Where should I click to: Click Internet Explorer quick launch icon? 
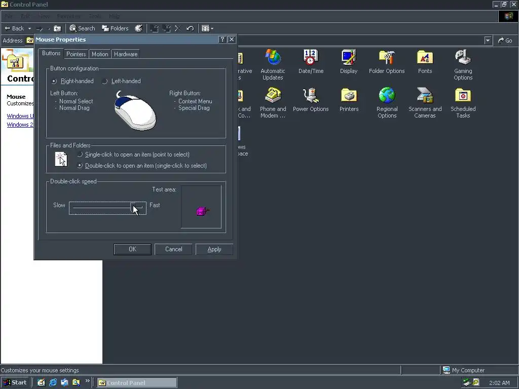53,382
